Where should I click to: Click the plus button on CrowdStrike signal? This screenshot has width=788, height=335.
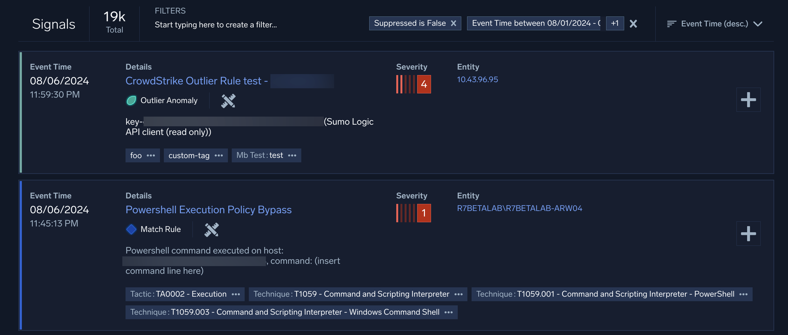click(x=748, y=100)
